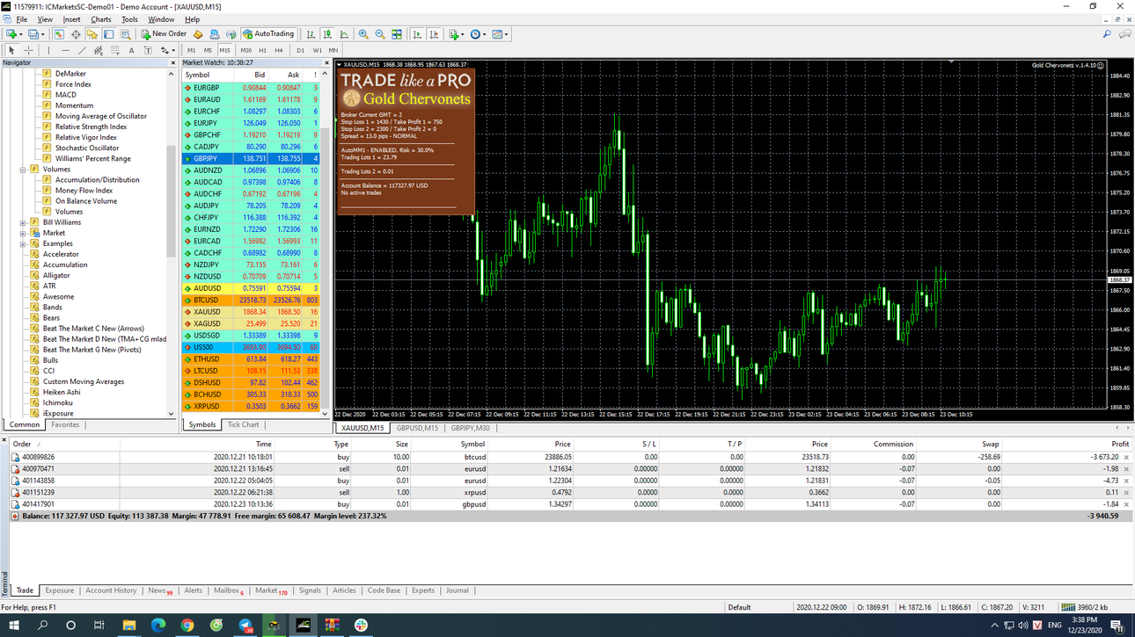1135x637 pixels.
Task: Close the xrpusd order row
Action: (1126, 493)
